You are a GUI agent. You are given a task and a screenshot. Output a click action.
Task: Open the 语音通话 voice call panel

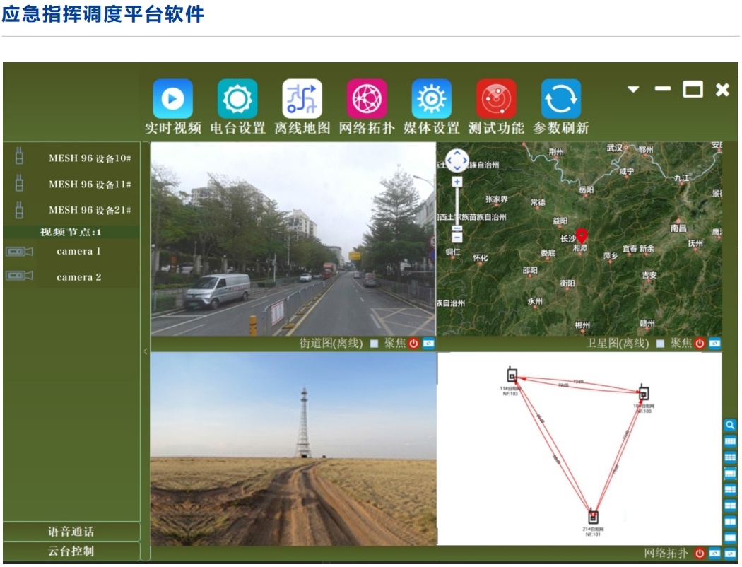pos(71,532)
